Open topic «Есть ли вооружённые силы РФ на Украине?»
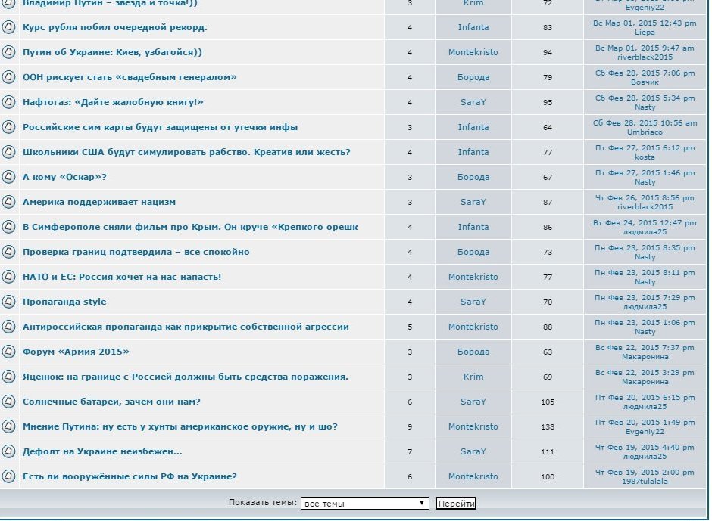The width and height of the screenshot is (712, 521). 130,476
